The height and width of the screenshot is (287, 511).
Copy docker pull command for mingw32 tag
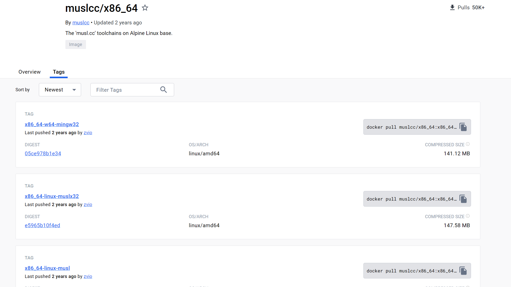pyautogui.click(x=463, y=127)
